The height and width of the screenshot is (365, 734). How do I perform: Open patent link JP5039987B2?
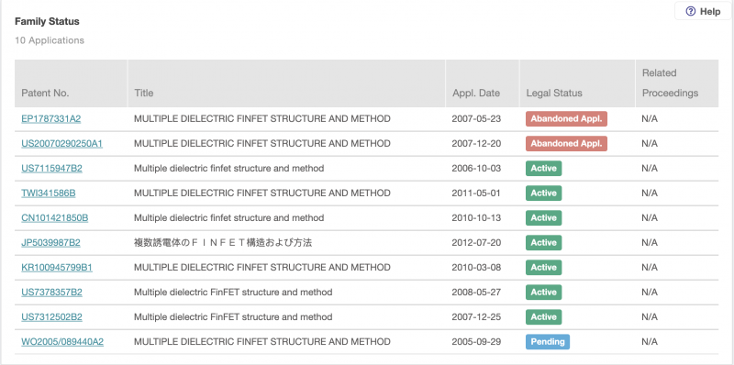tap(50, 243)
